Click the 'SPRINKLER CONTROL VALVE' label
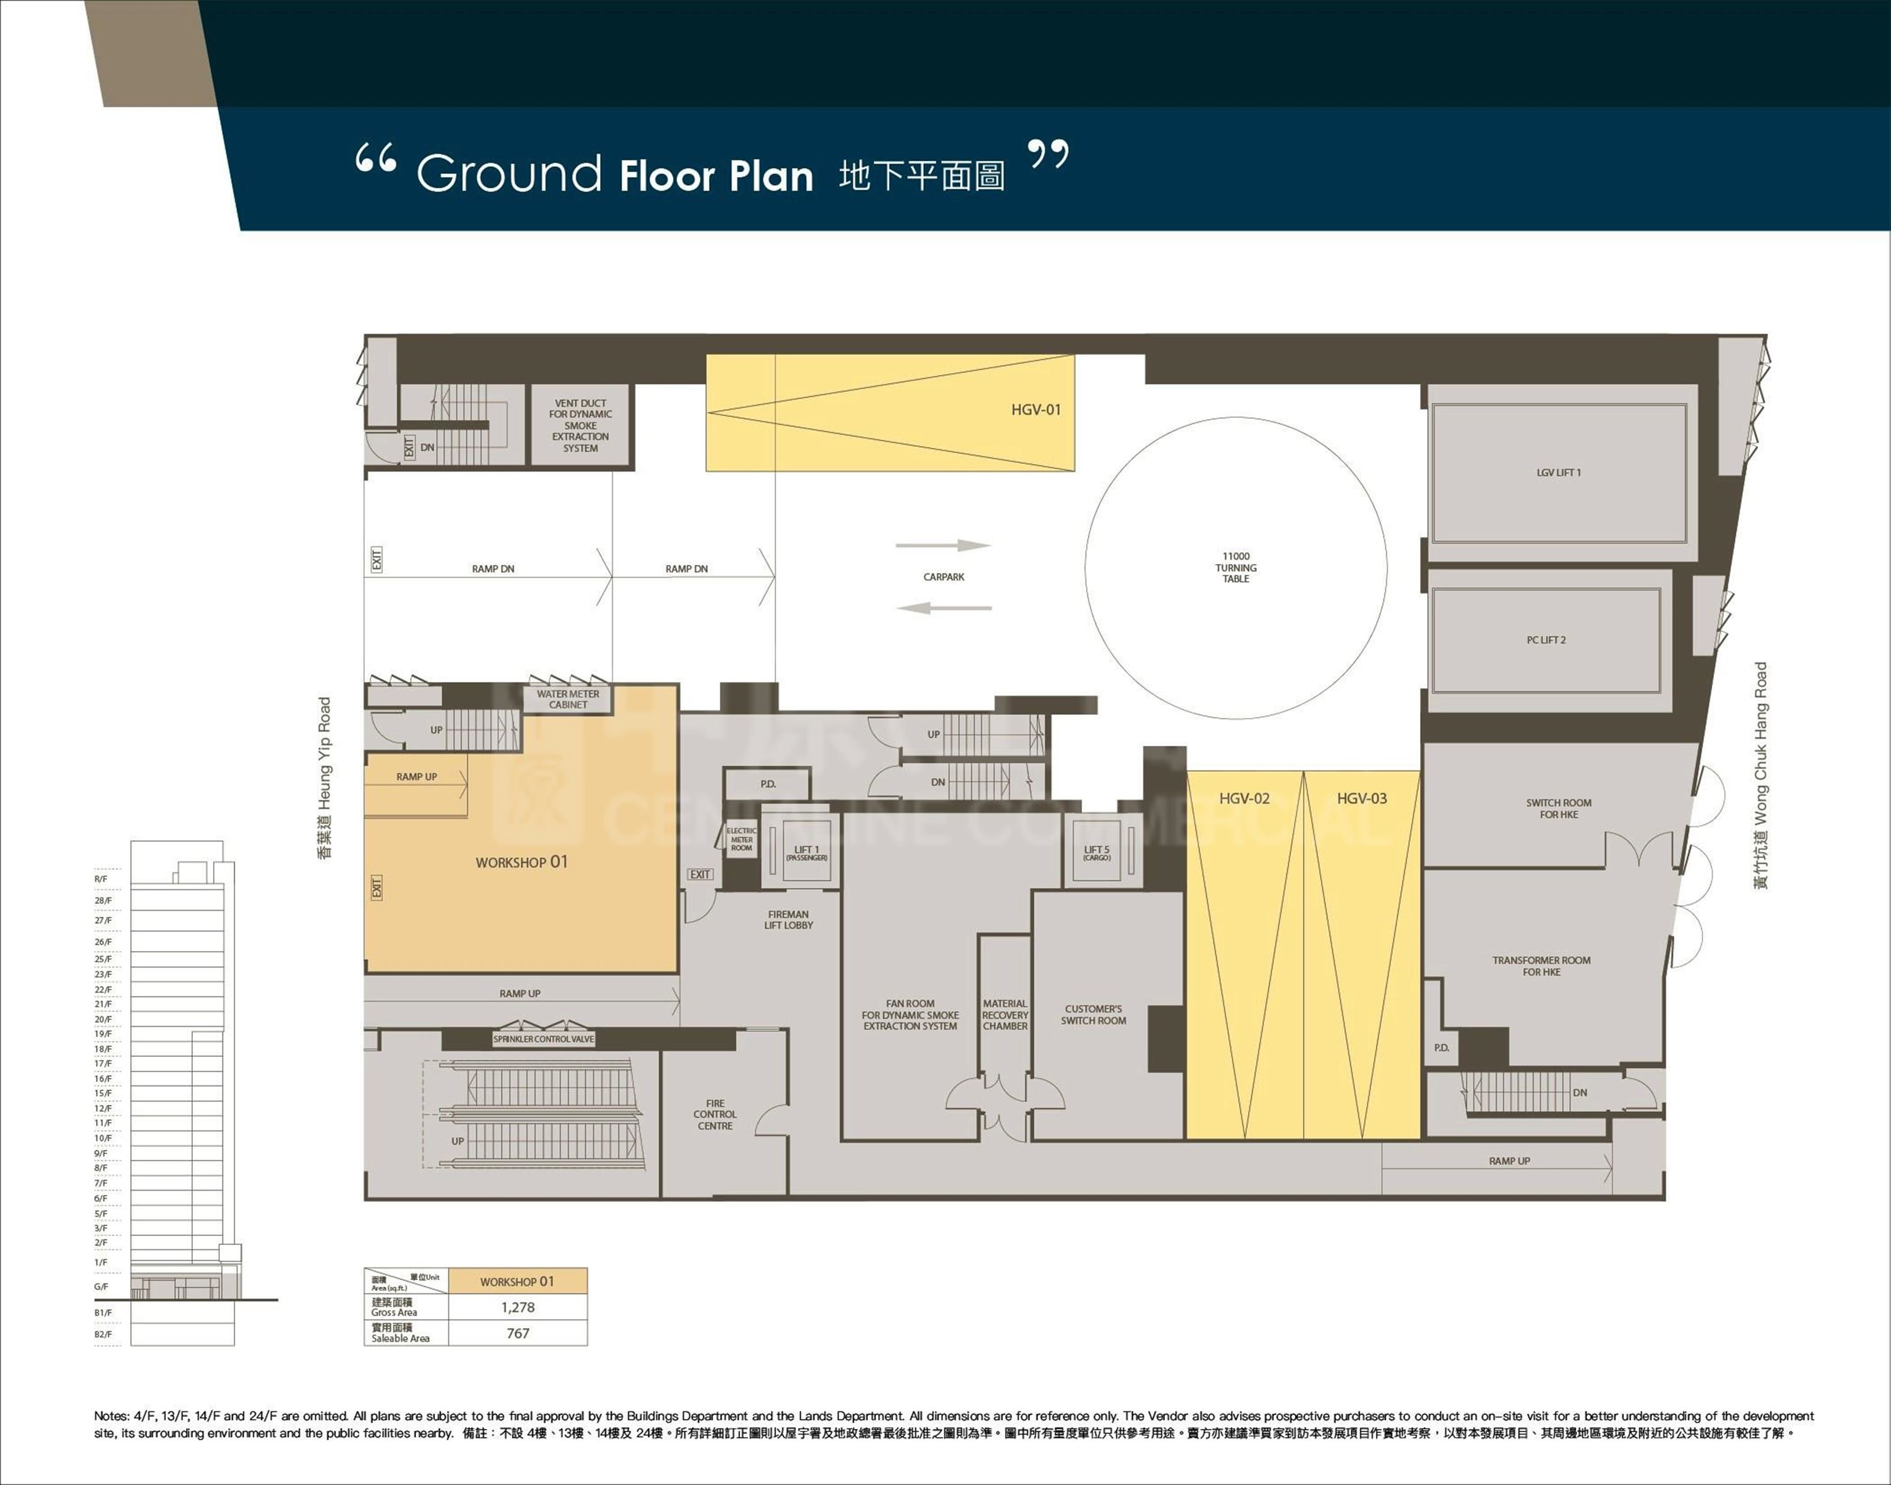Viewport: 1891px width, 1485px height. click(x=544, y=1039)
